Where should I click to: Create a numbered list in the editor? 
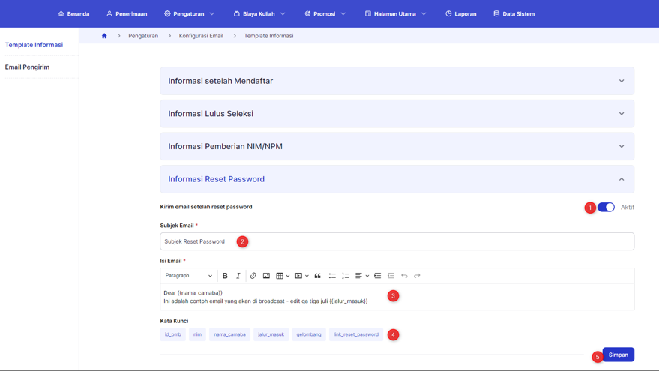[x=346, y=276]
